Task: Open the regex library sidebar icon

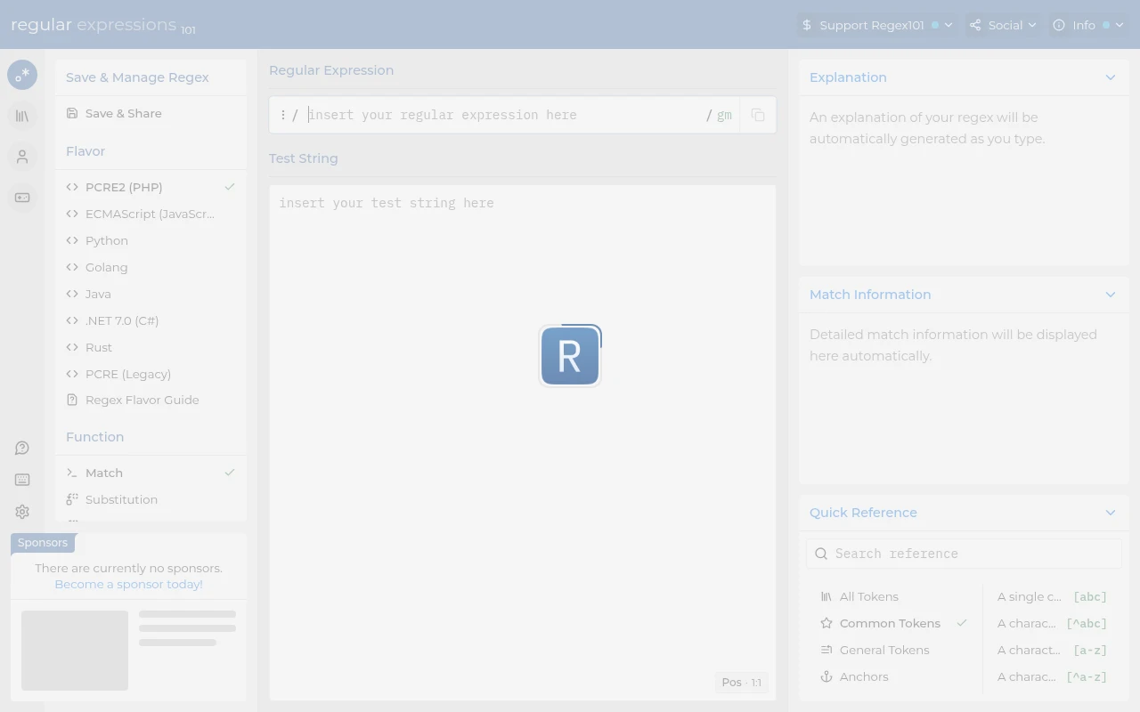Action: 22,116
